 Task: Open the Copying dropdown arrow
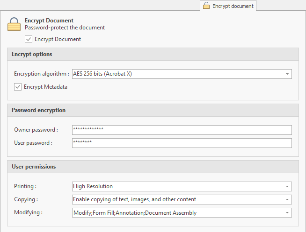click(287, 199)
